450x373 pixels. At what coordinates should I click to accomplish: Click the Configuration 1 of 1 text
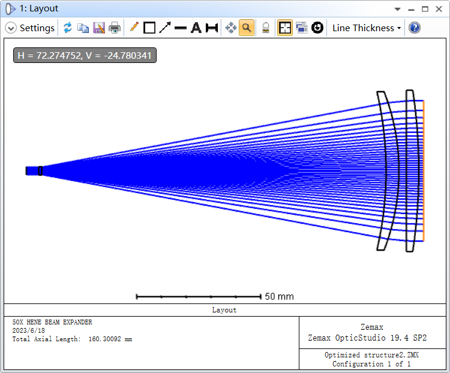[371, 364]
